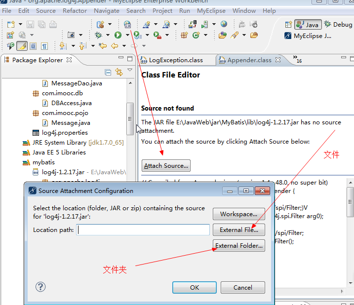Open the Source menu
Viewport: 354px width, 305px height.
(46, 10)
